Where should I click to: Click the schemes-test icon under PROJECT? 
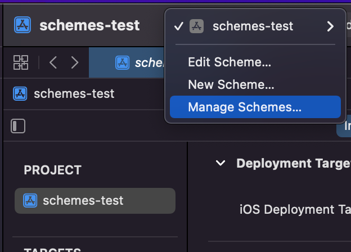pyautogui.click(x=30, y=200)
